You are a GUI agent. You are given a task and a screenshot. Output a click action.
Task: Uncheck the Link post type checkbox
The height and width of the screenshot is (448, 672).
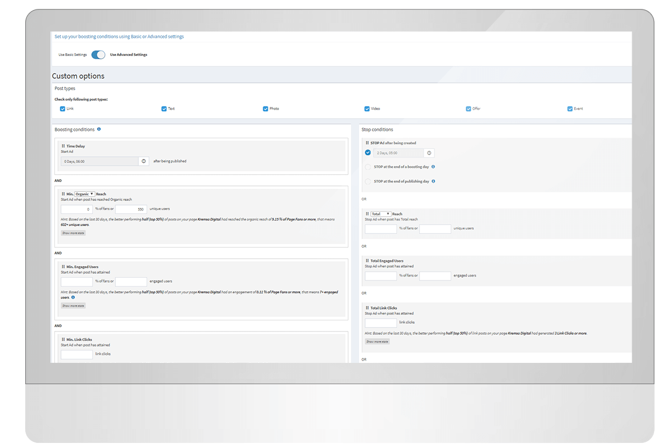[x=63, y=109]
